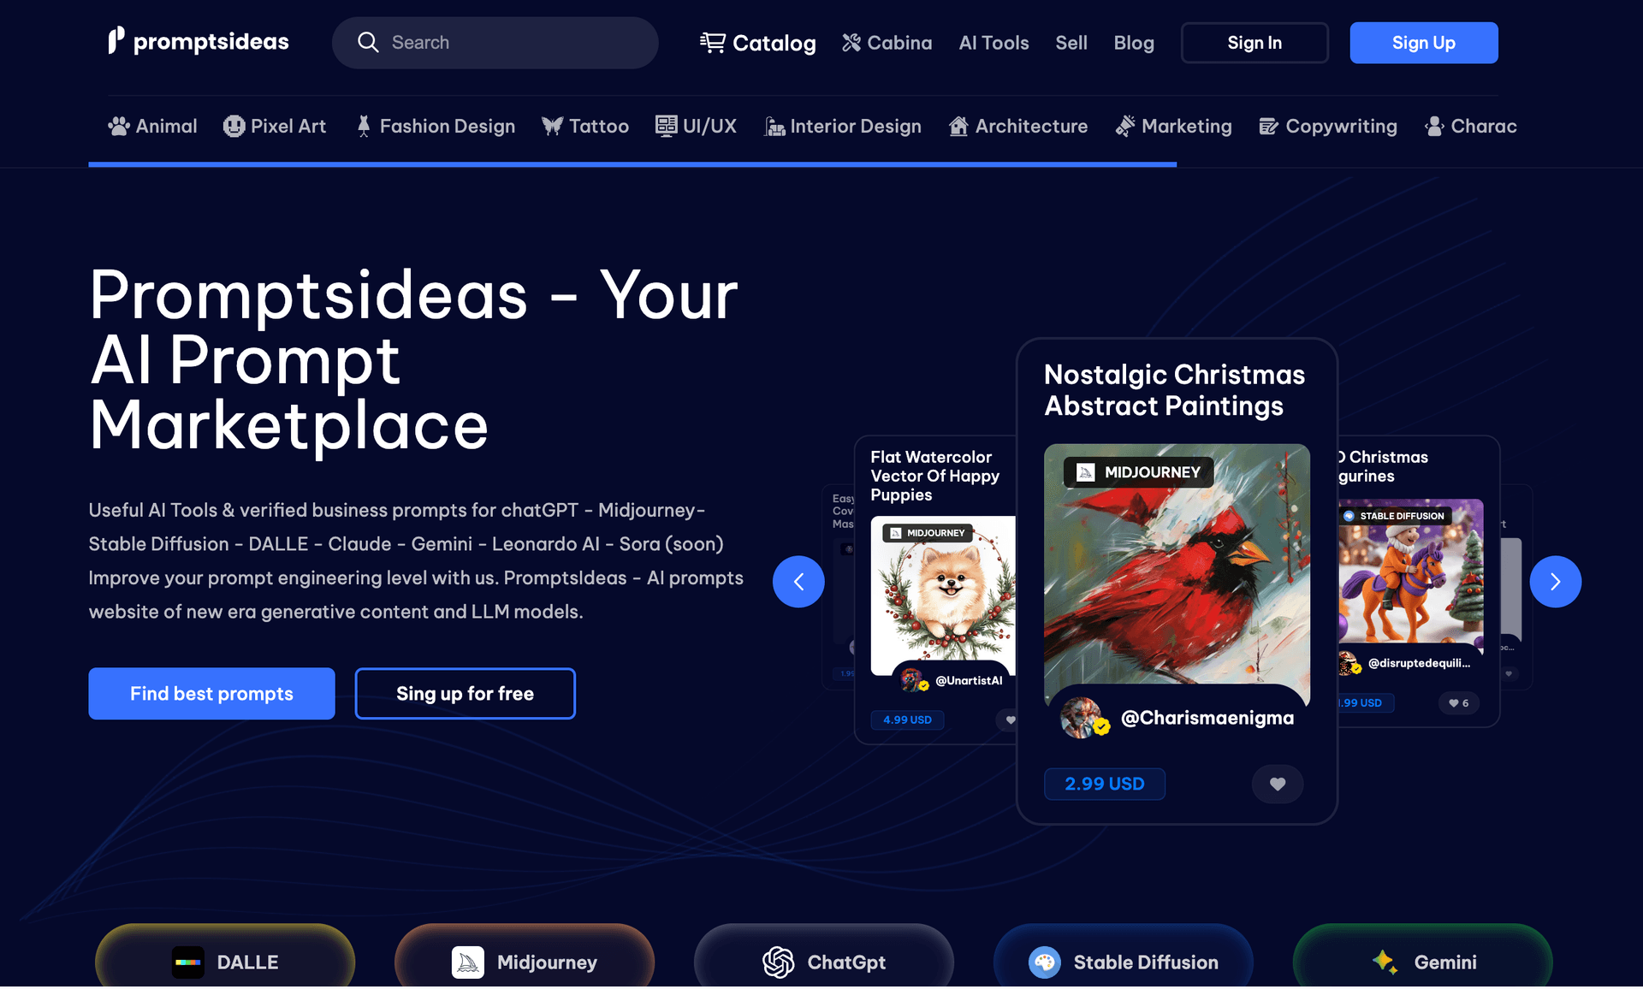Click the Architecture house icon
Viewport: 1643px width, 989px height.
(958, 126)
